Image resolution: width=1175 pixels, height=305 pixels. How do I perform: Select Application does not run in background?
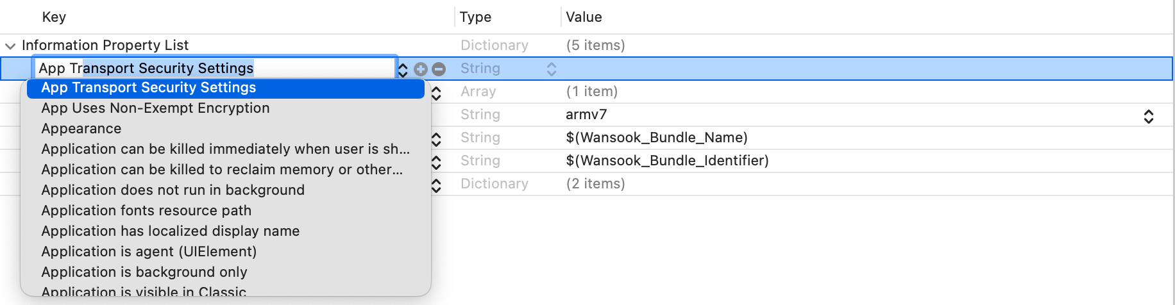[173, 190]
